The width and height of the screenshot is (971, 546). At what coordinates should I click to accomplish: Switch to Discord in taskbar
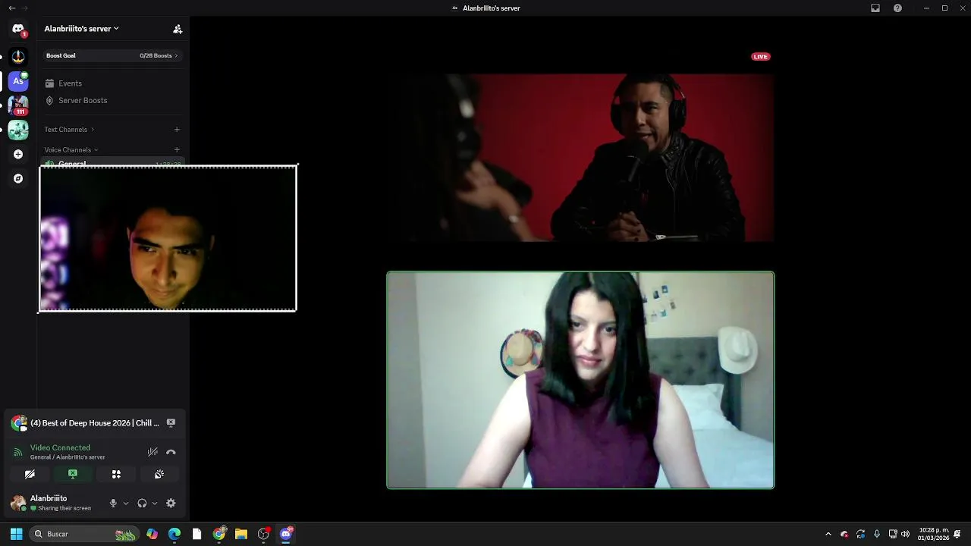tap(286, 534)
